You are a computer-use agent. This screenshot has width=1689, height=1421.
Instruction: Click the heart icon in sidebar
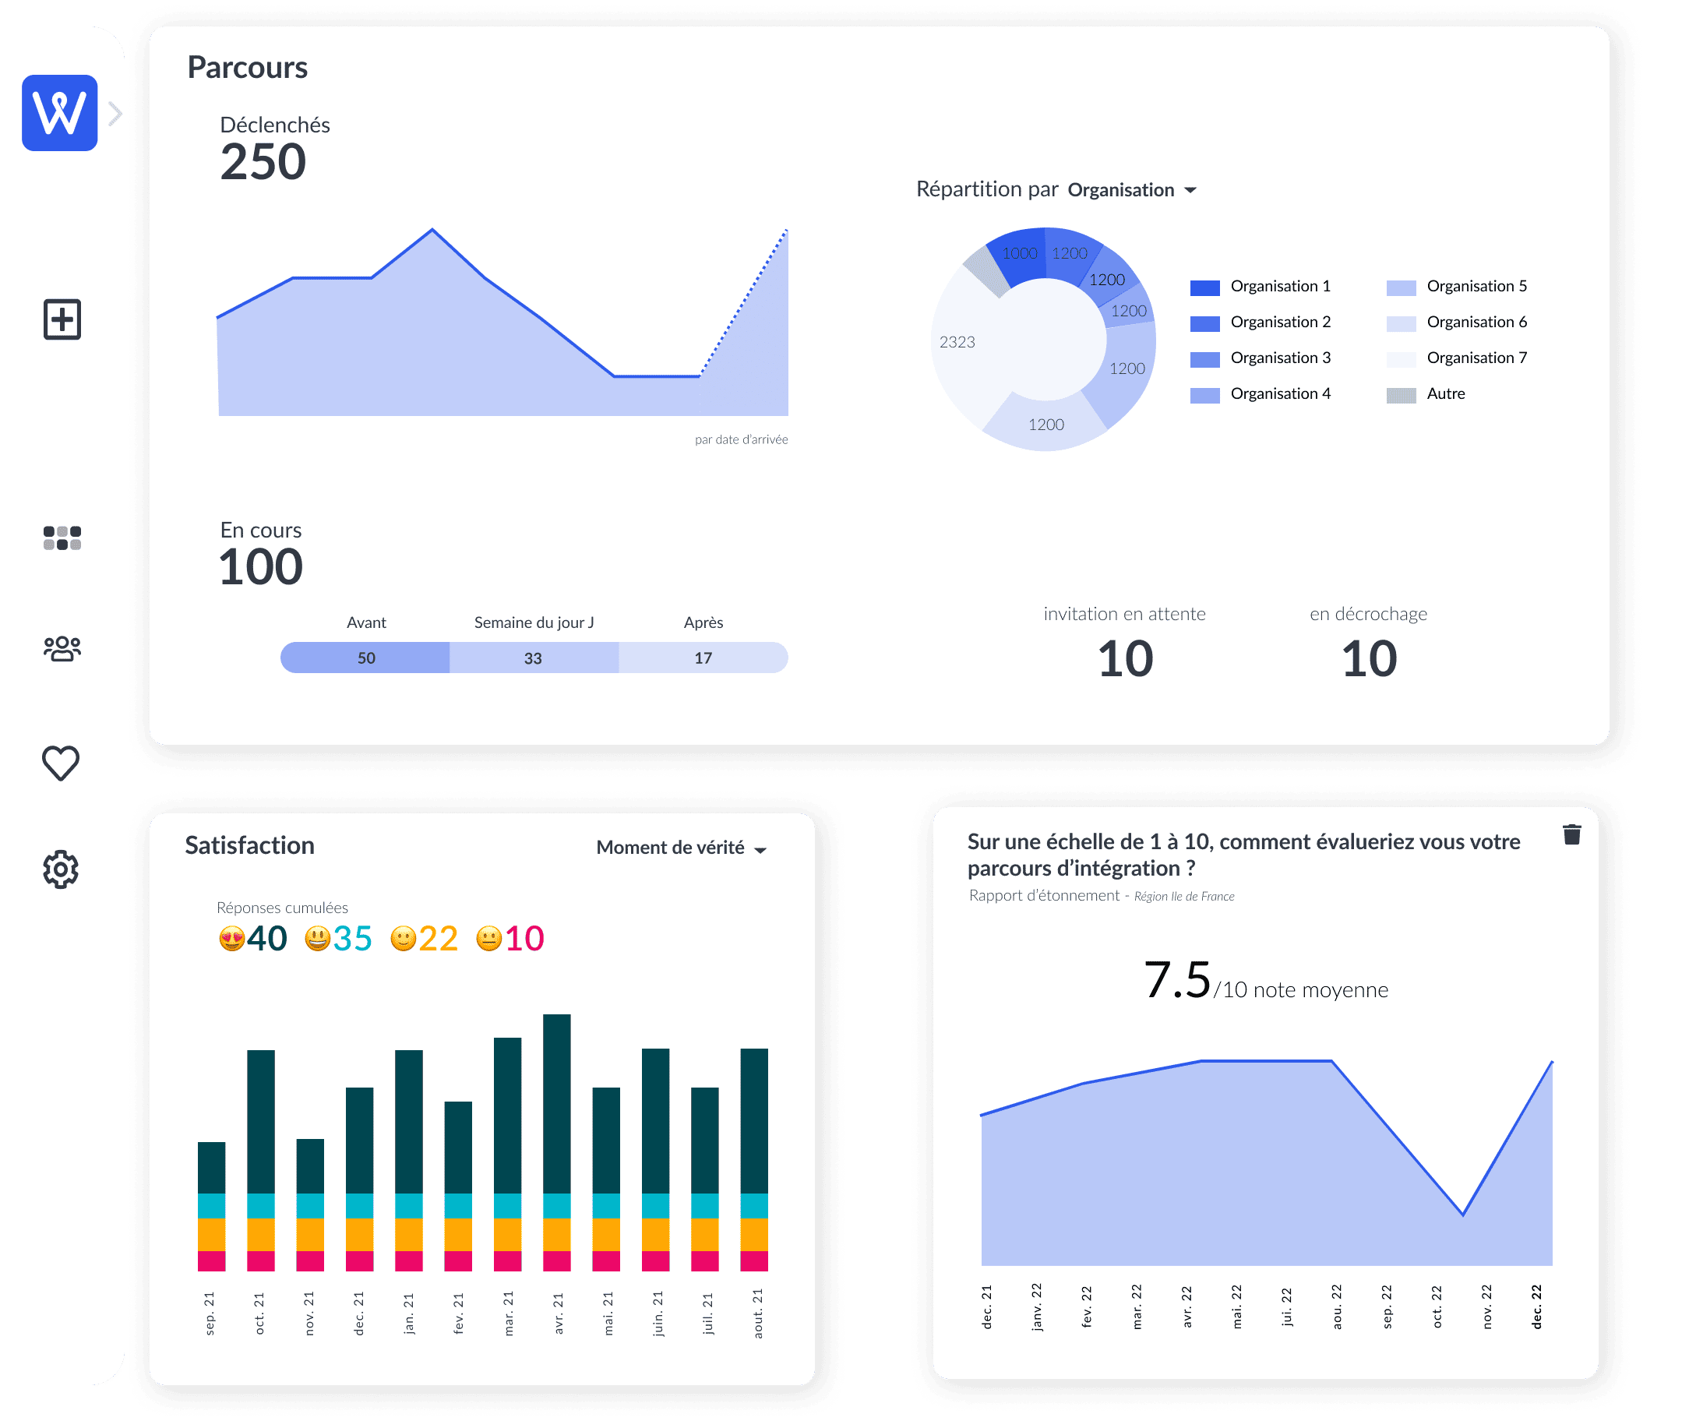pos(61,762)
